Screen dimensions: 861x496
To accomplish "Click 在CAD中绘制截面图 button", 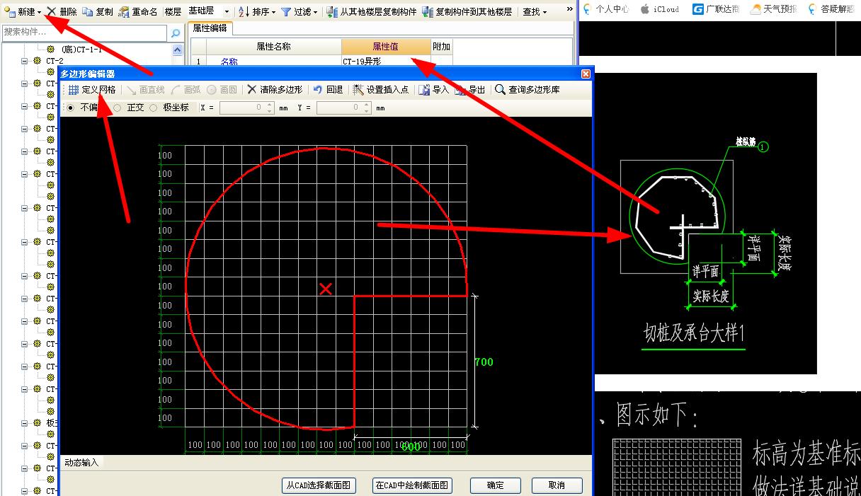I will 412,485.
